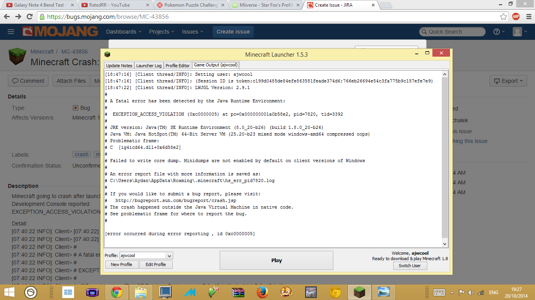Open a new Chrome tab

click(x=386, y=5)
